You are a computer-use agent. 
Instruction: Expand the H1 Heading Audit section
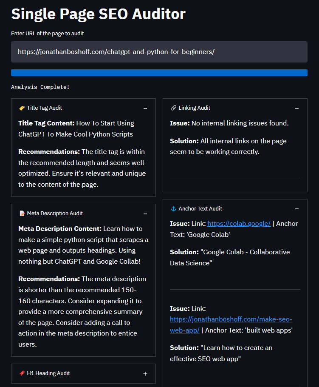coord(145,373)
